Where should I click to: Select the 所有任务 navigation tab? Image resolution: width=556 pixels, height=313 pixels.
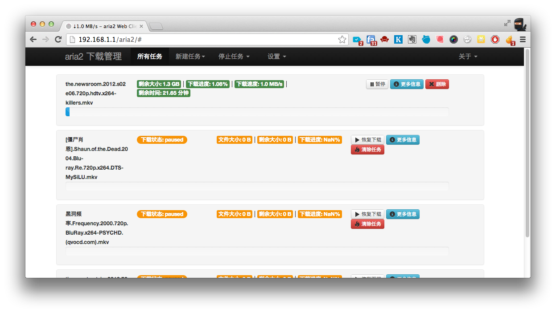[149, 57]
